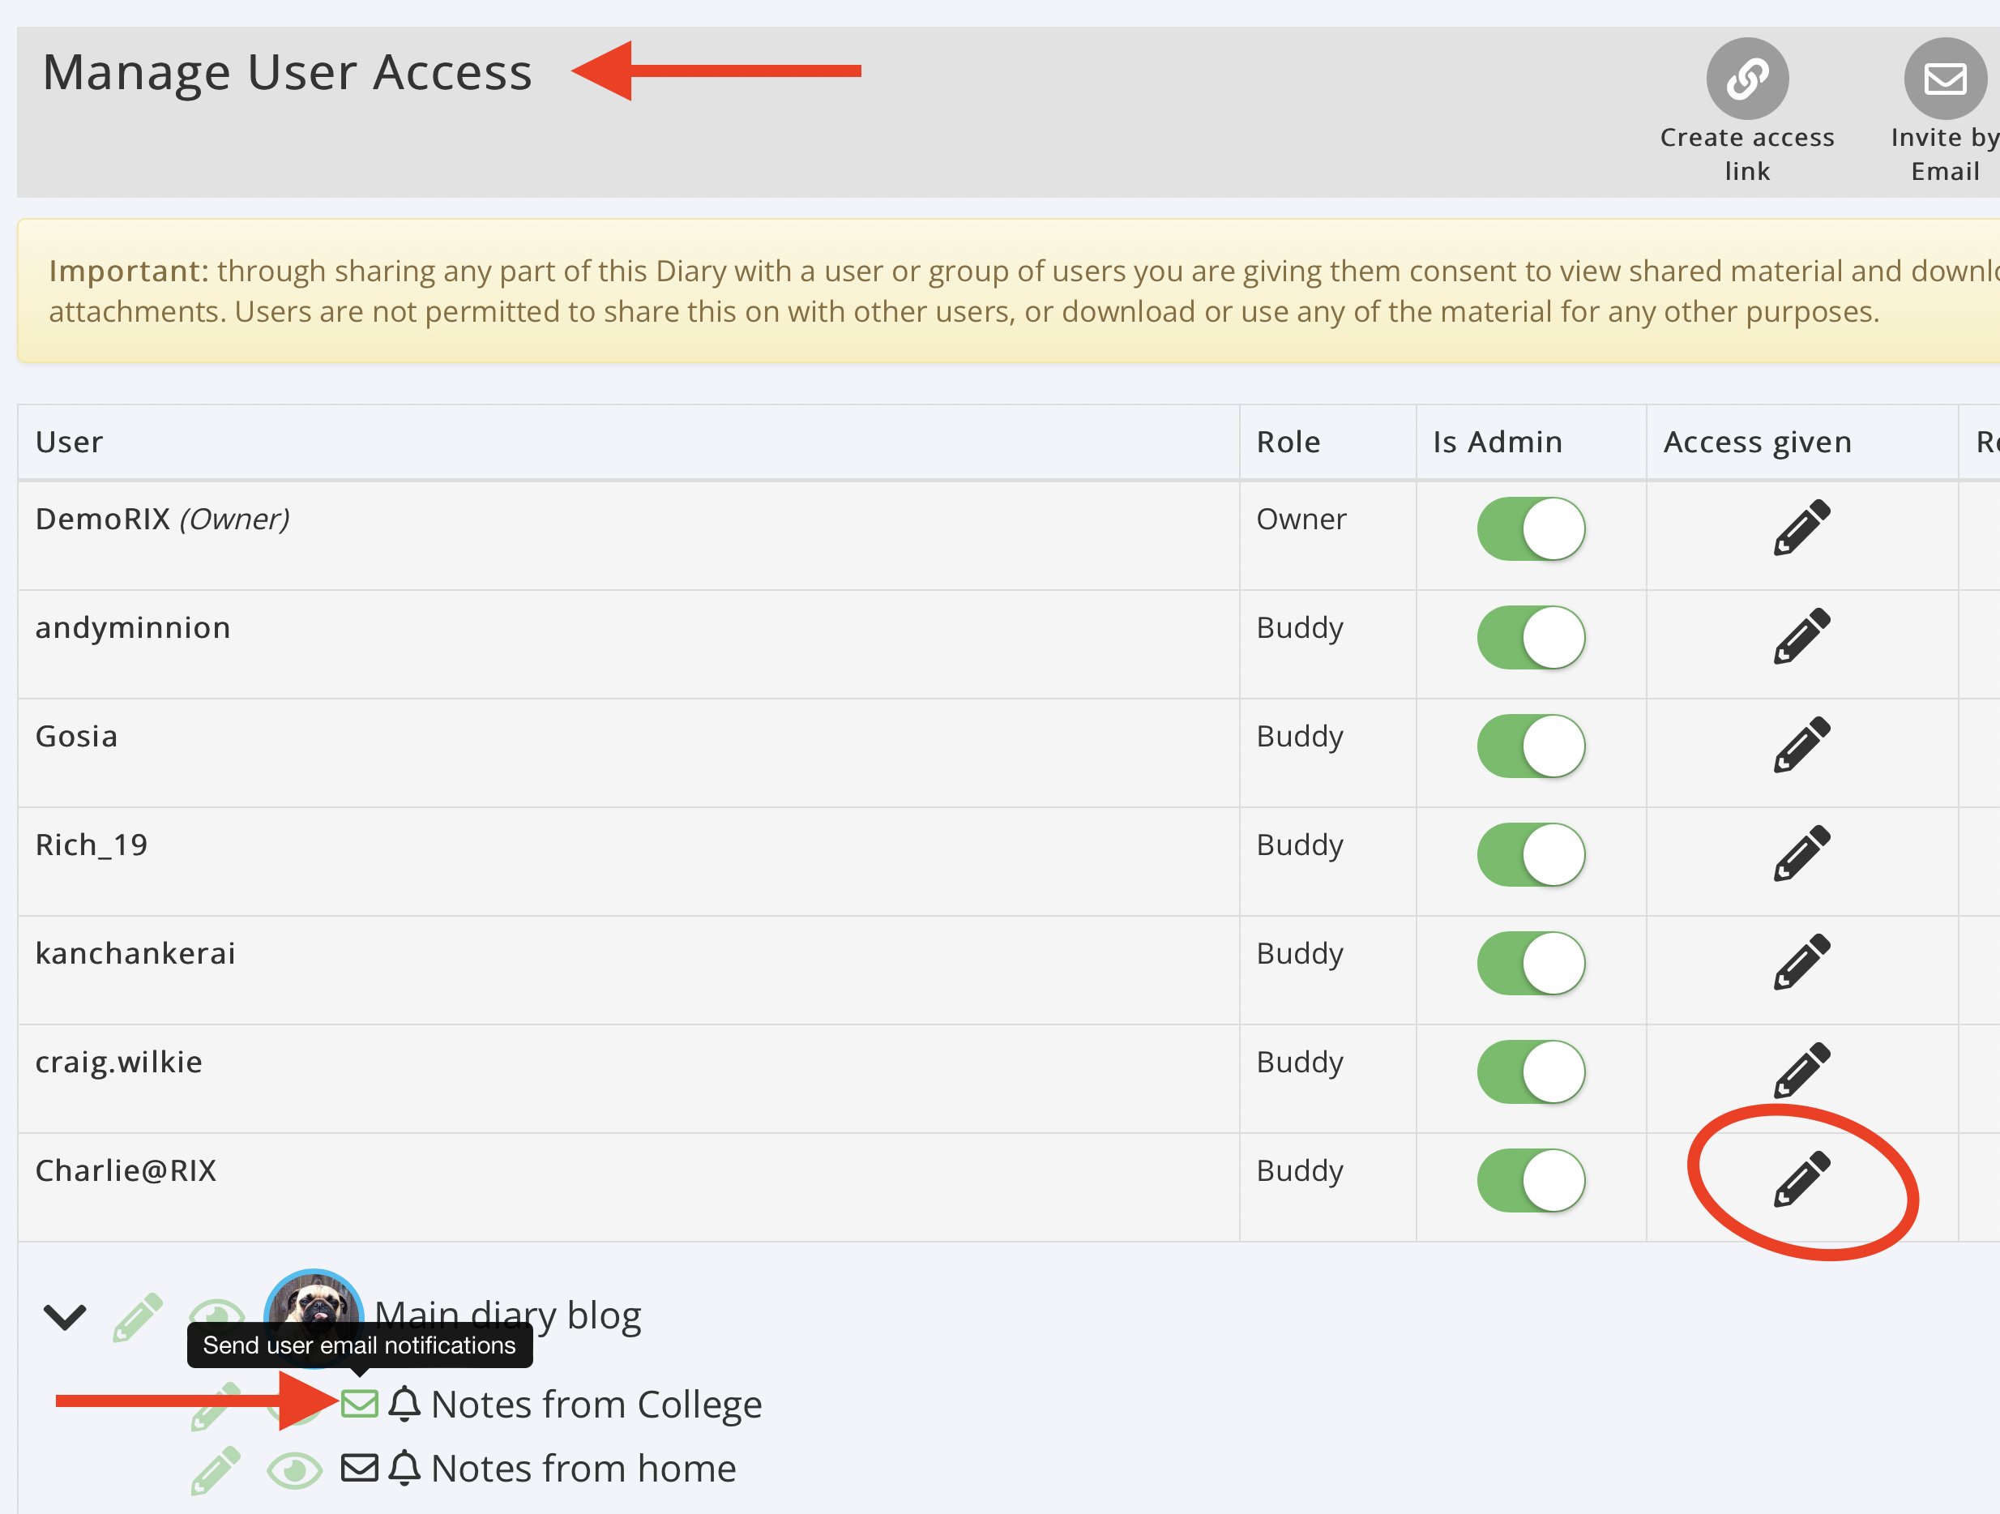Edit access given for Charlie@RIX
The width and height of the screenshot is (2000, 1514).
click(x=1801, y=1179)
